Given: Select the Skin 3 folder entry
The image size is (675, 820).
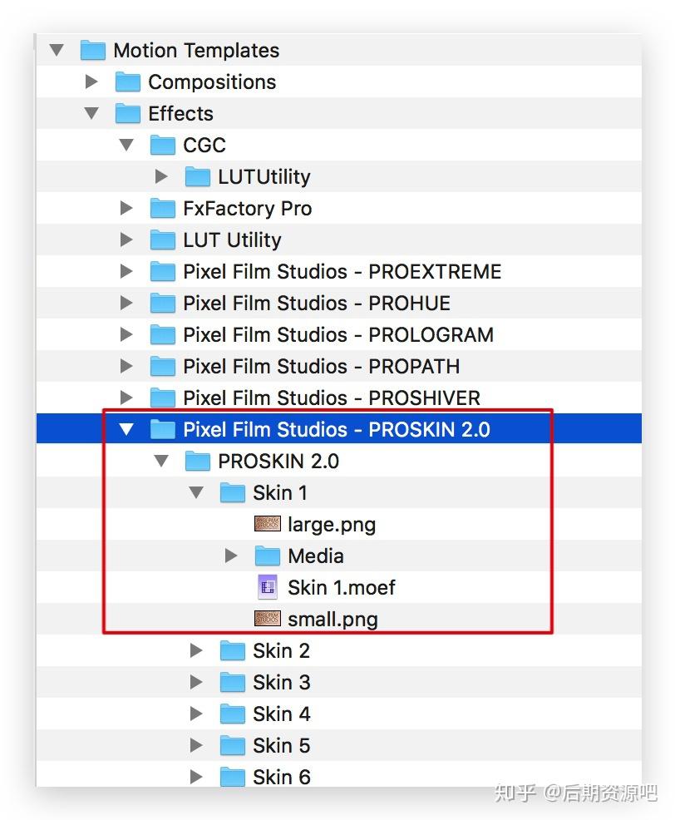Looking at the screenshot, I should 280,681.
